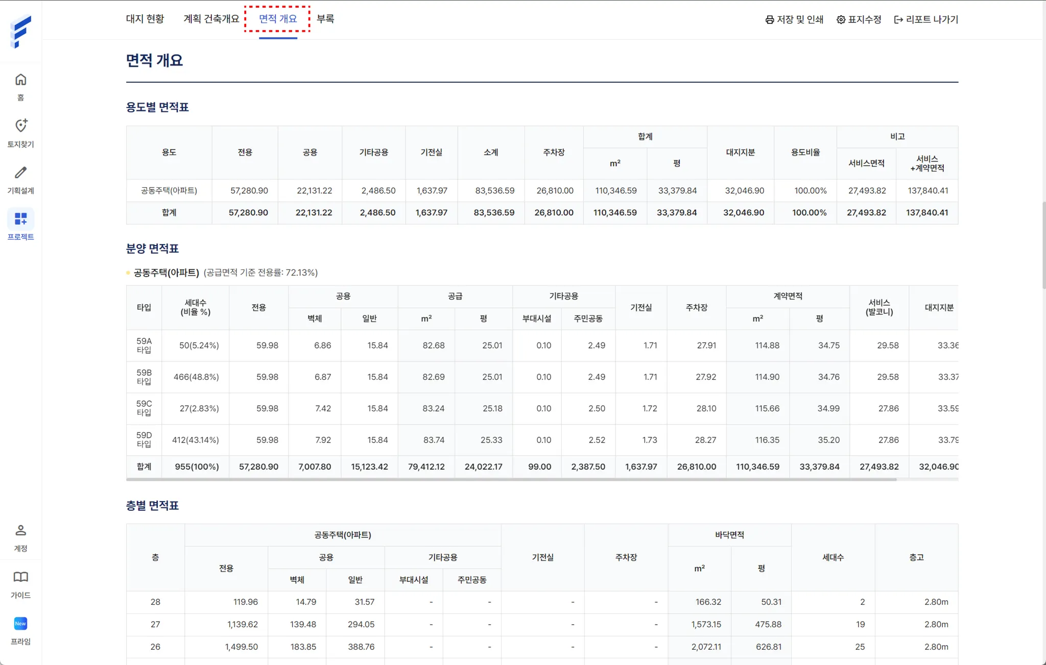
Task: Open 프라임 New badge icon
Action: [x=20, y=624]
